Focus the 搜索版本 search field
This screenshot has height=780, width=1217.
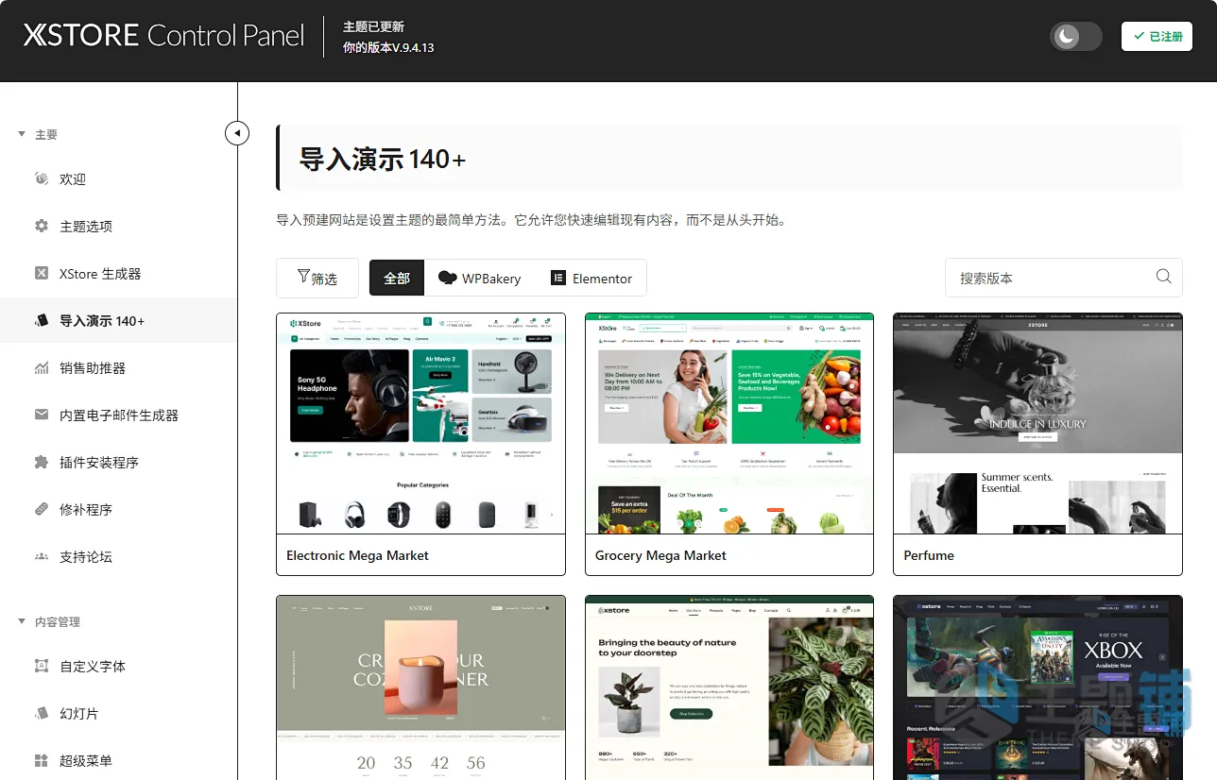click(1064, 277)
